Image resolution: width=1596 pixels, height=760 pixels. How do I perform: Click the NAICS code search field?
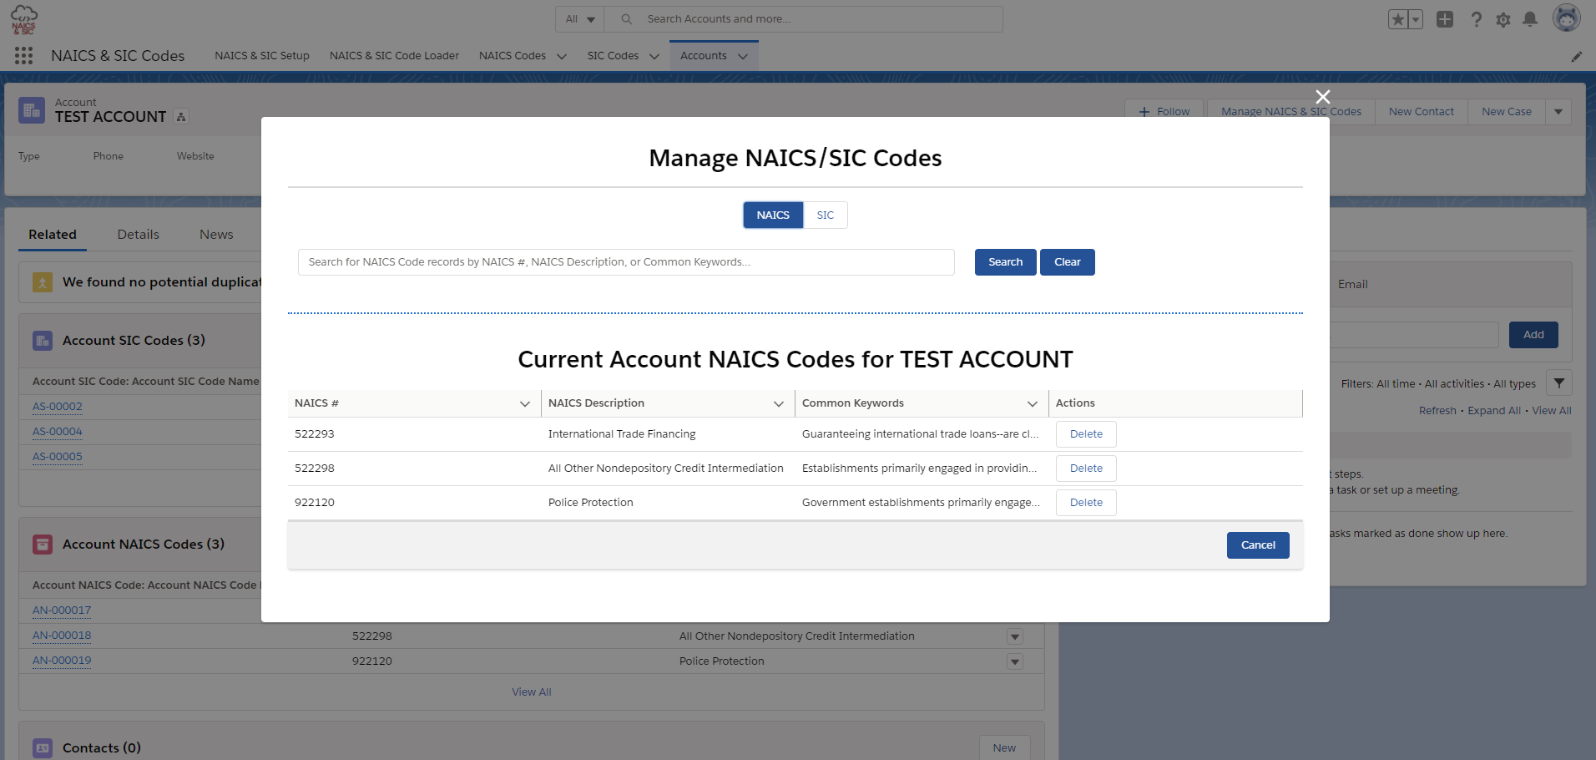(x=626, y=262)
